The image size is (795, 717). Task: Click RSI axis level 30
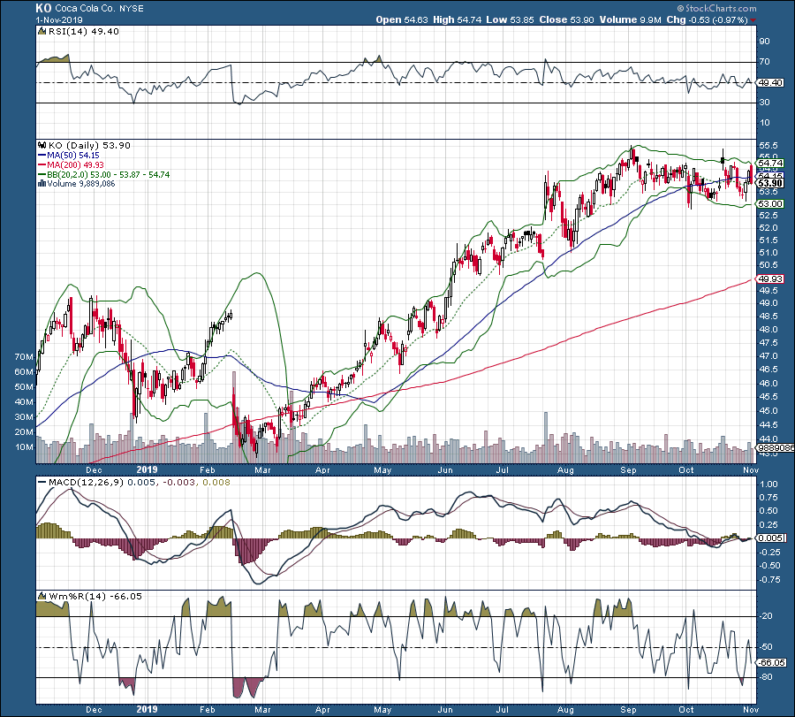[x=764, y=103]
